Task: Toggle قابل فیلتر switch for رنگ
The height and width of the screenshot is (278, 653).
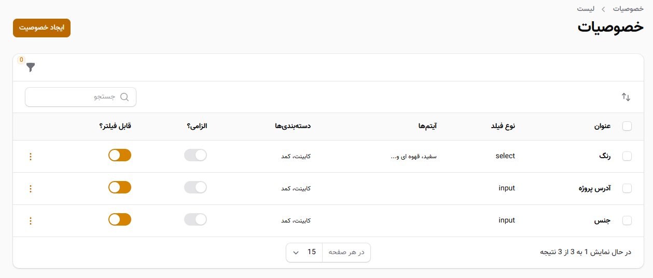Action: [120, 155]
